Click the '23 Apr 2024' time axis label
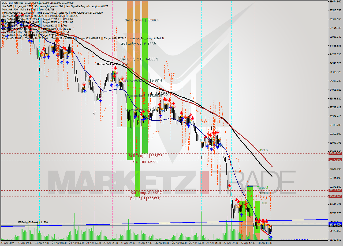 (8, 243)
